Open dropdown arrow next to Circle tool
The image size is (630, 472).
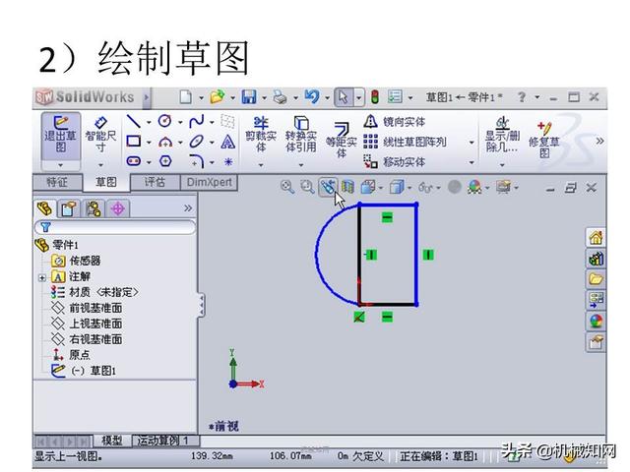click(180, 122)
